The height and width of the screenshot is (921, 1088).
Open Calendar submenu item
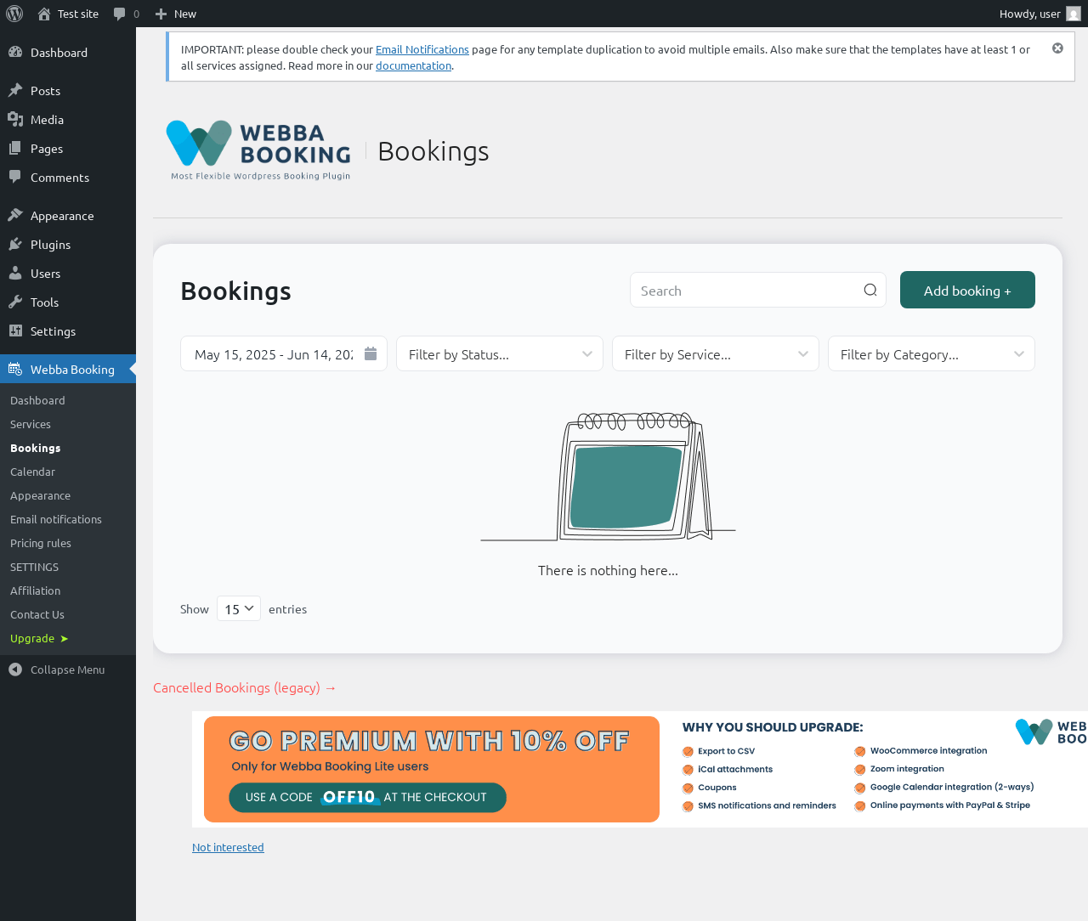point(32,472)
